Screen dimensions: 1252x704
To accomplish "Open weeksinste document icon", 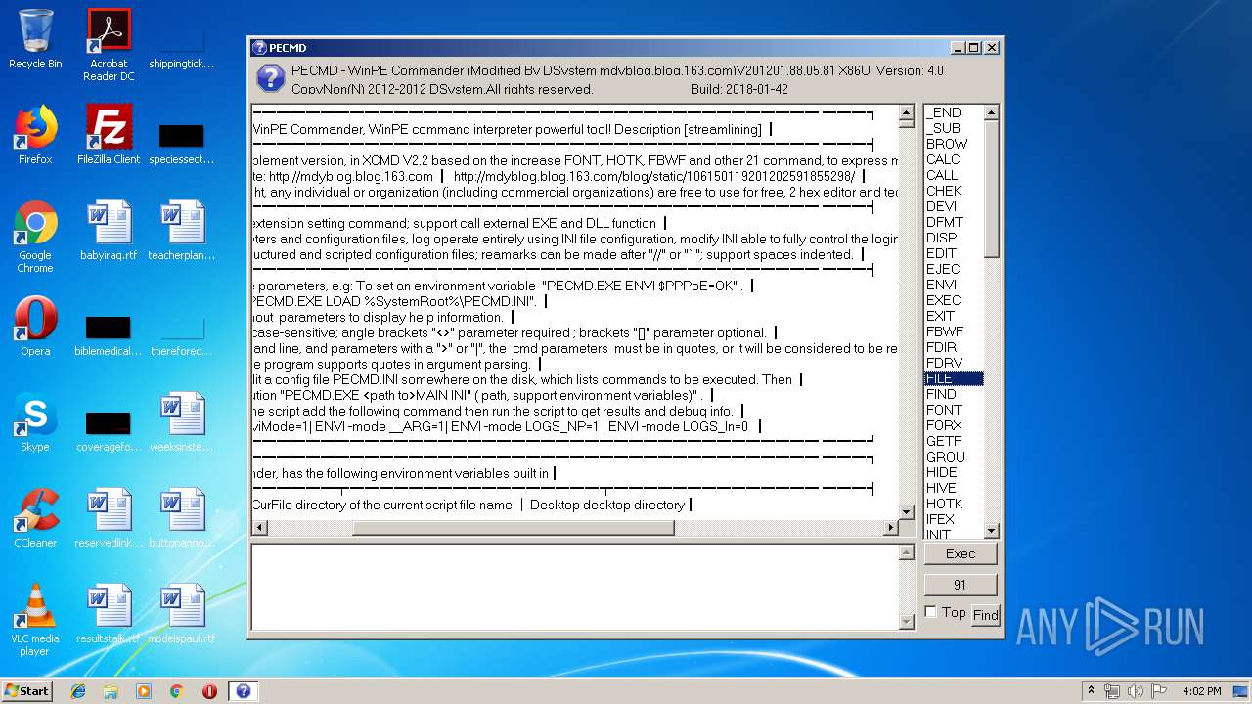I will pos(182,422).
